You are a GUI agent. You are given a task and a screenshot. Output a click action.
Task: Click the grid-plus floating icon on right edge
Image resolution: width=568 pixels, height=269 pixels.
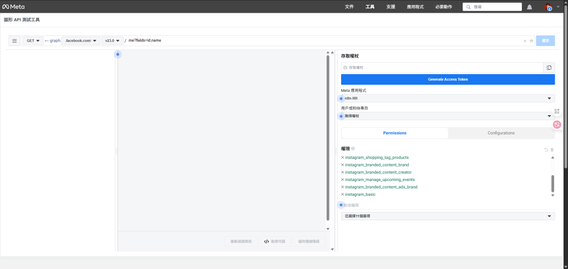pos(557,111)
